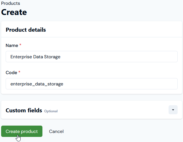The image size is (183, 142).
Task: Click blank area of Custom fields header bar
Action: coord(113,110)
